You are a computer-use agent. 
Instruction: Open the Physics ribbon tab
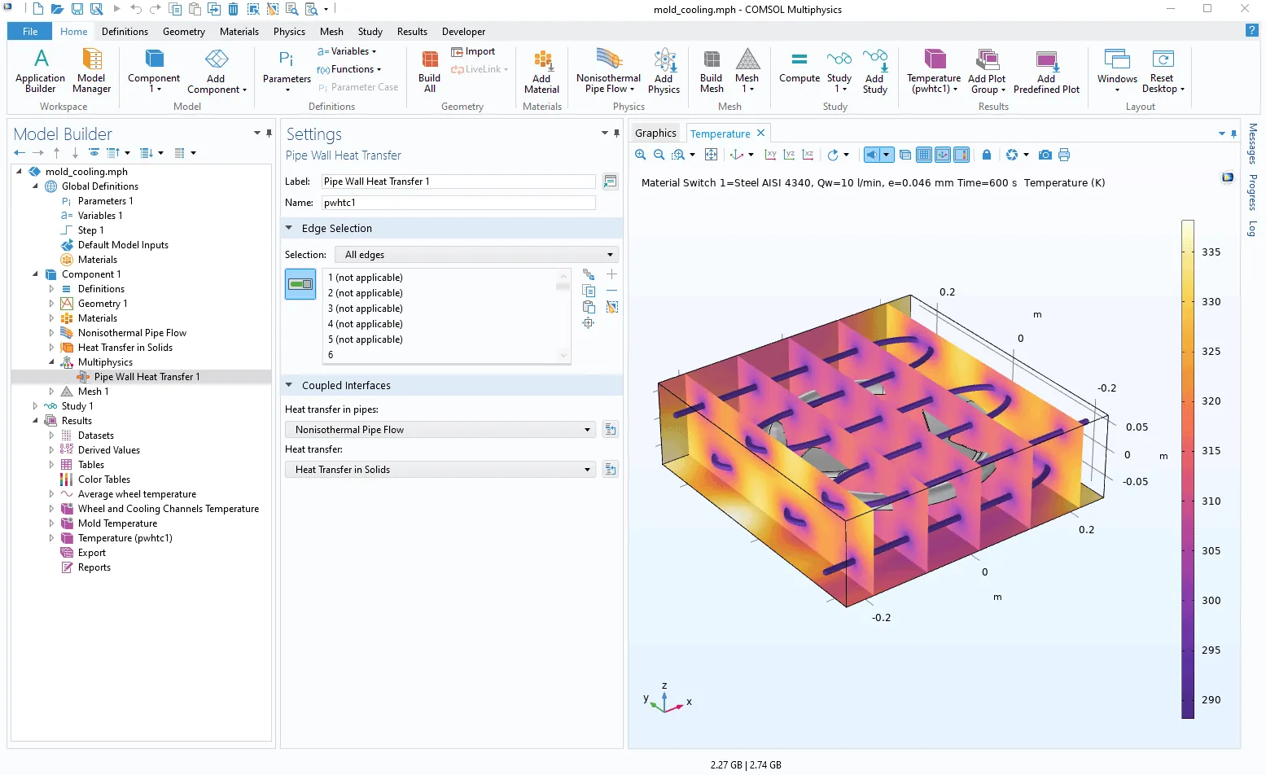(289, 32)
